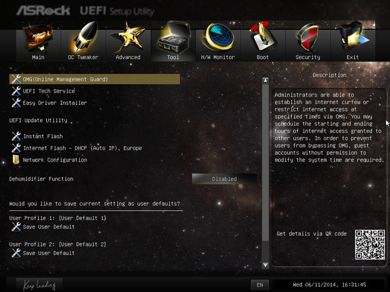The image size is (390, 292).
Task: Click the EN language button
Action: (x=259, y=285)
